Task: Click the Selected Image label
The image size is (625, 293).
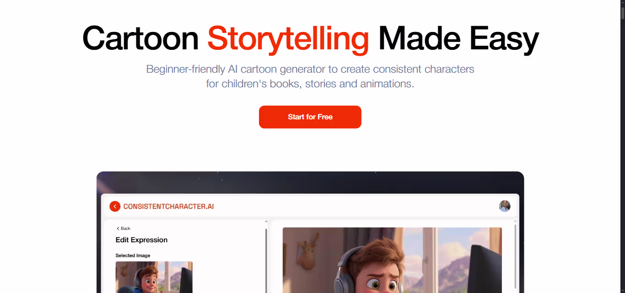Action: tap(133, 256)
